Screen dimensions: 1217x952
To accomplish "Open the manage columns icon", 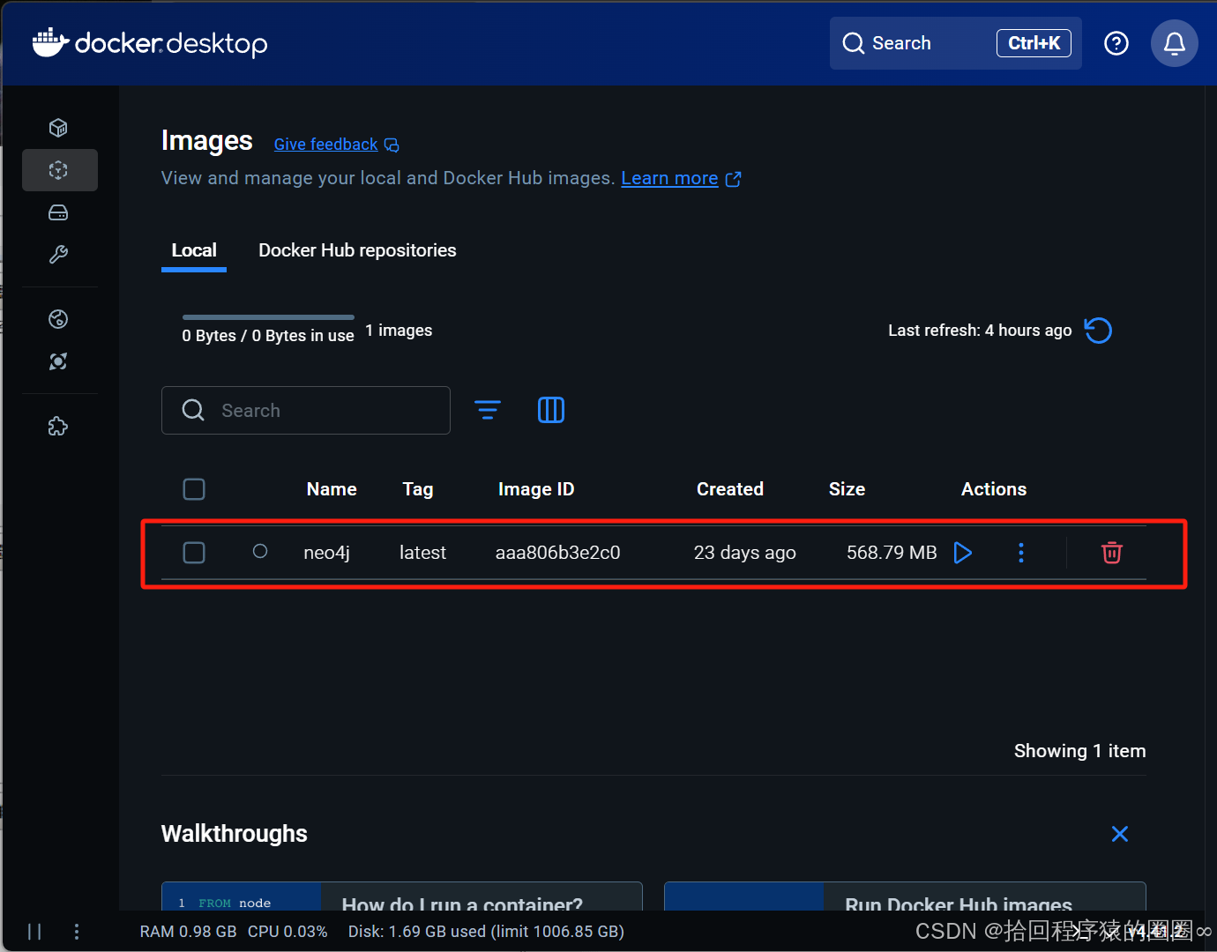I will [551, 410].
